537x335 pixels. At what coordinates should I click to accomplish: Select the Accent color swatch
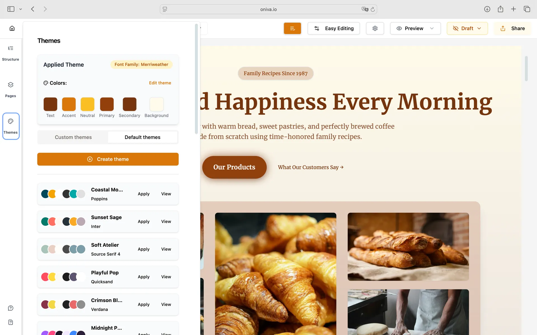pyautogui.click(x=69, y=104)
